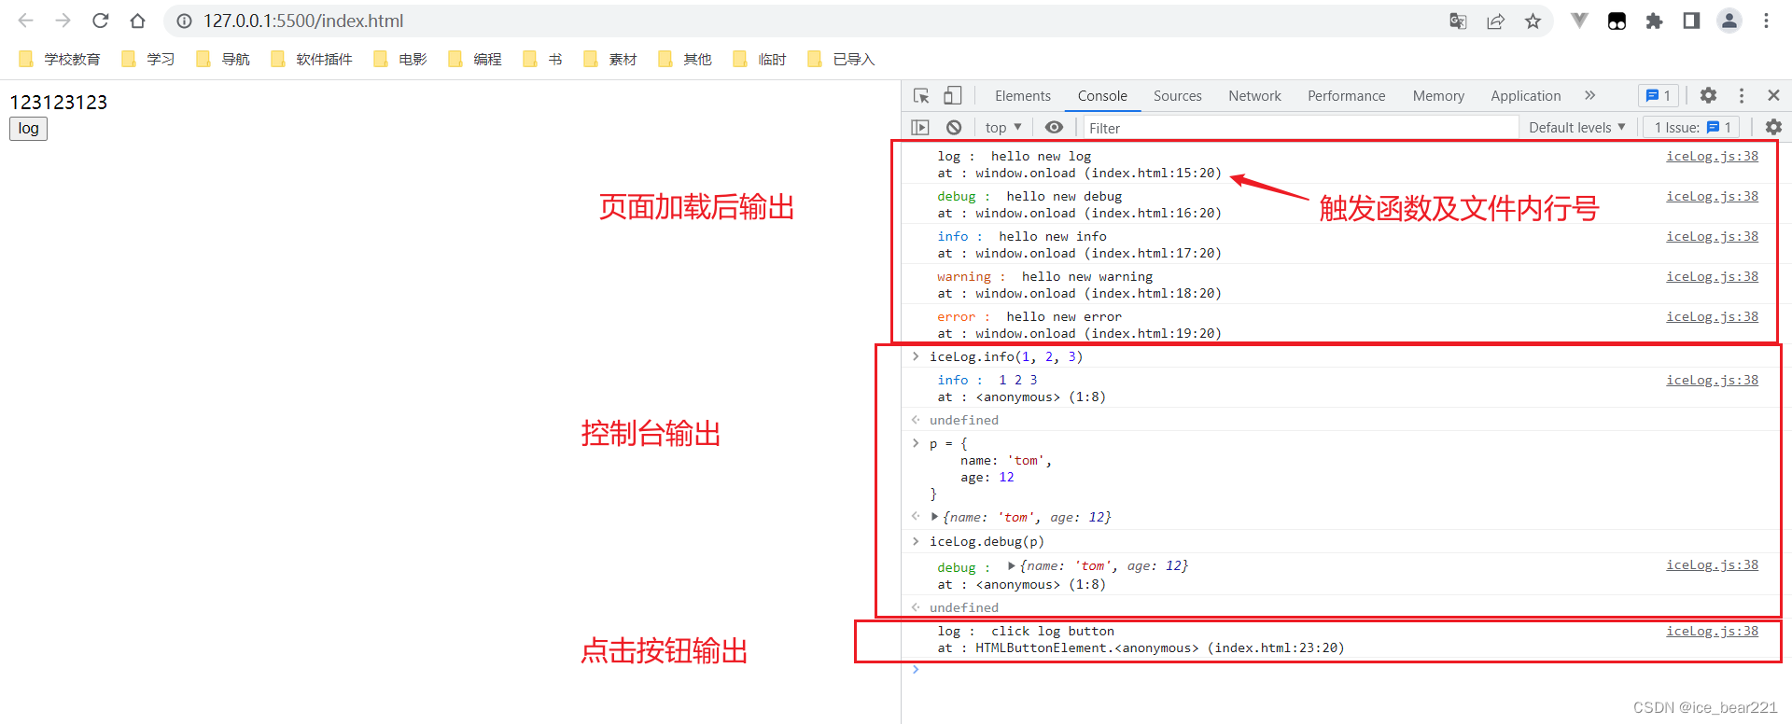Open the top context dropdown
The width and height of the screenshot is (1792, 724).
pyautogui.click(x=1003, y=127)
